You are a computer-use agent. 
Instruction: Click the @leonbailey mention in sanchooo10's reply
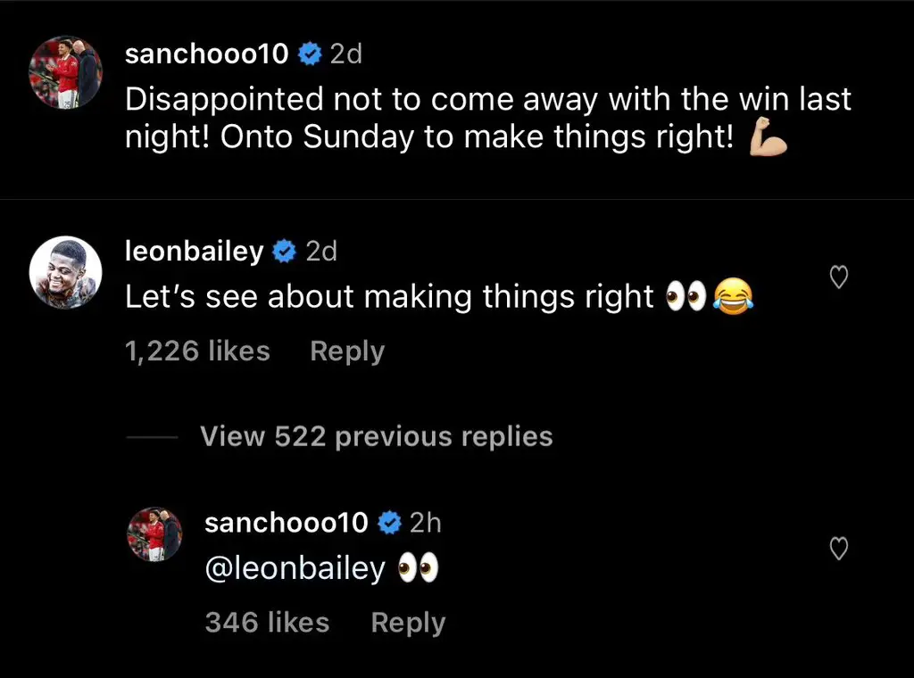coord(295,567)
